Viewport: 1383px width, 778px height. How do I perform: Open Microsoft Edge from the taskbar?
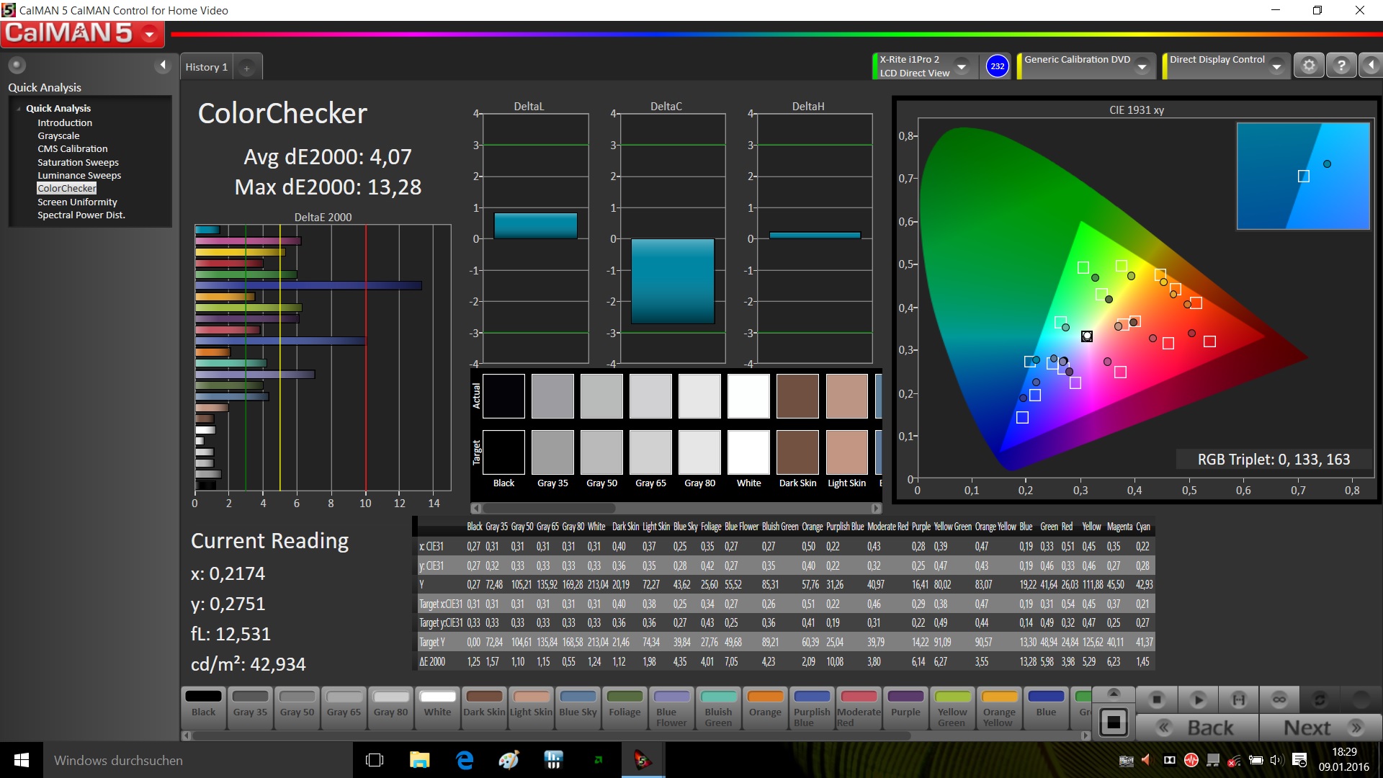465,760
